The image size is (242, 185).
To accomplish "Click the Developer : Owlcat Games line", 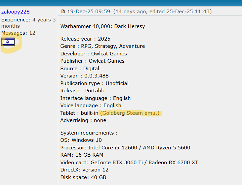I will pyautogui.click(x=94, y=54).
